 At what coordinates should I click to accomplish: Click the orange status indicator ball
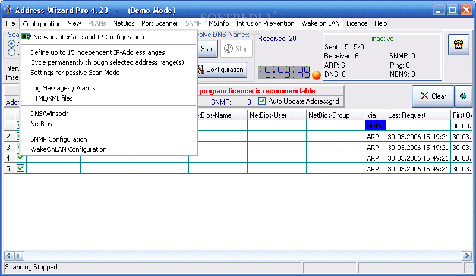tap(316, 75)
